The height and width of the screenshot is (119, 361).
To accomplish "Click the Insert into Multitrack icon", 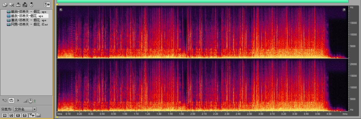I will [19, 5].
